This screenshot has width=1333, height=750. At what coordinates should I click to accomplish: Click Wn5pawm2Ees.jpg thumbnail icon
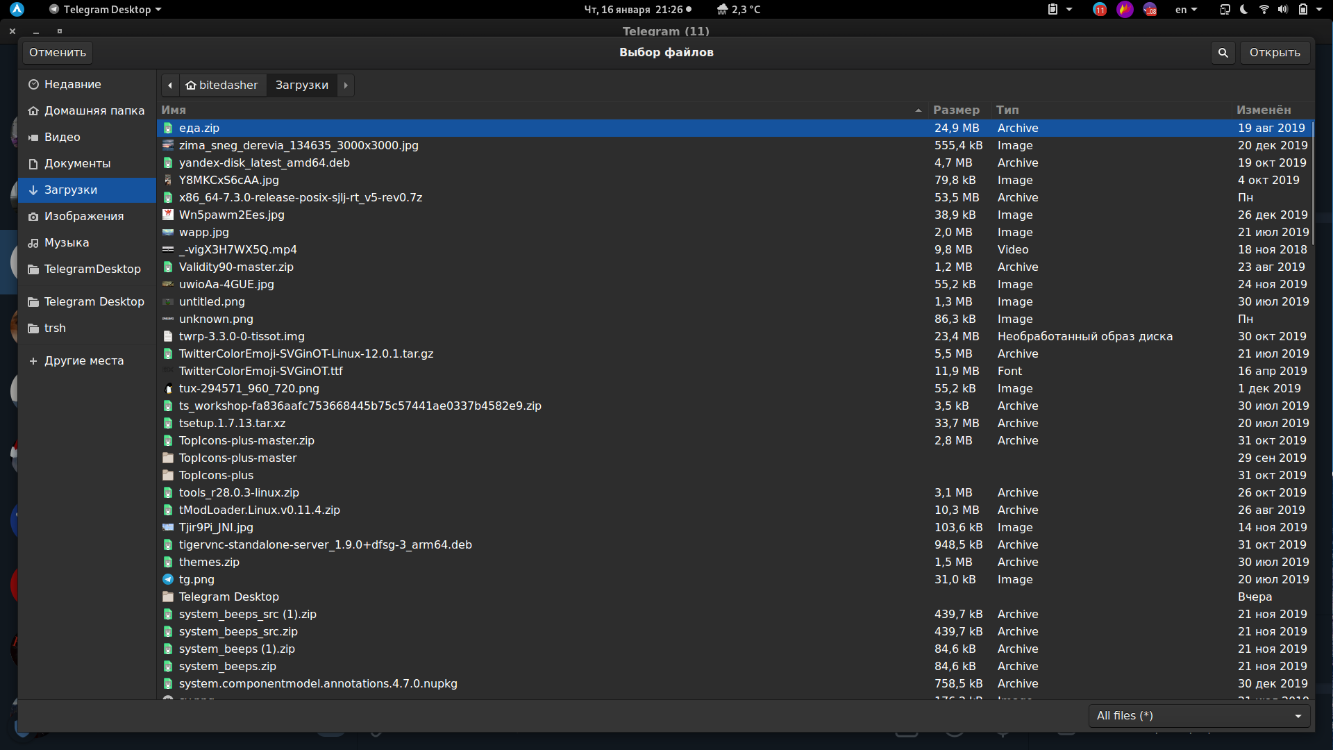(167, 215)
